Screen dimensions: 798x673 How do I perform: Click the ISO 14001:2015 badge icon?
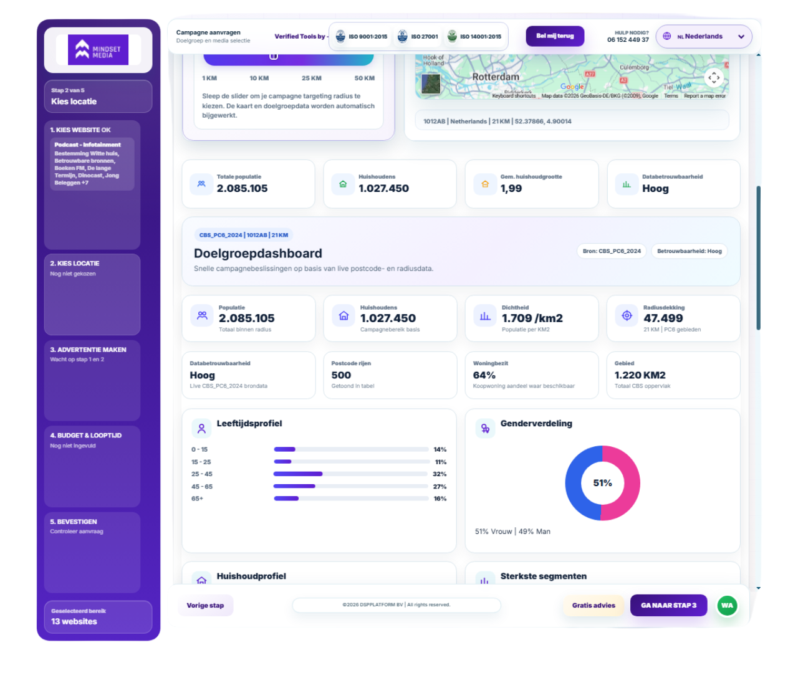click(452, 36)
